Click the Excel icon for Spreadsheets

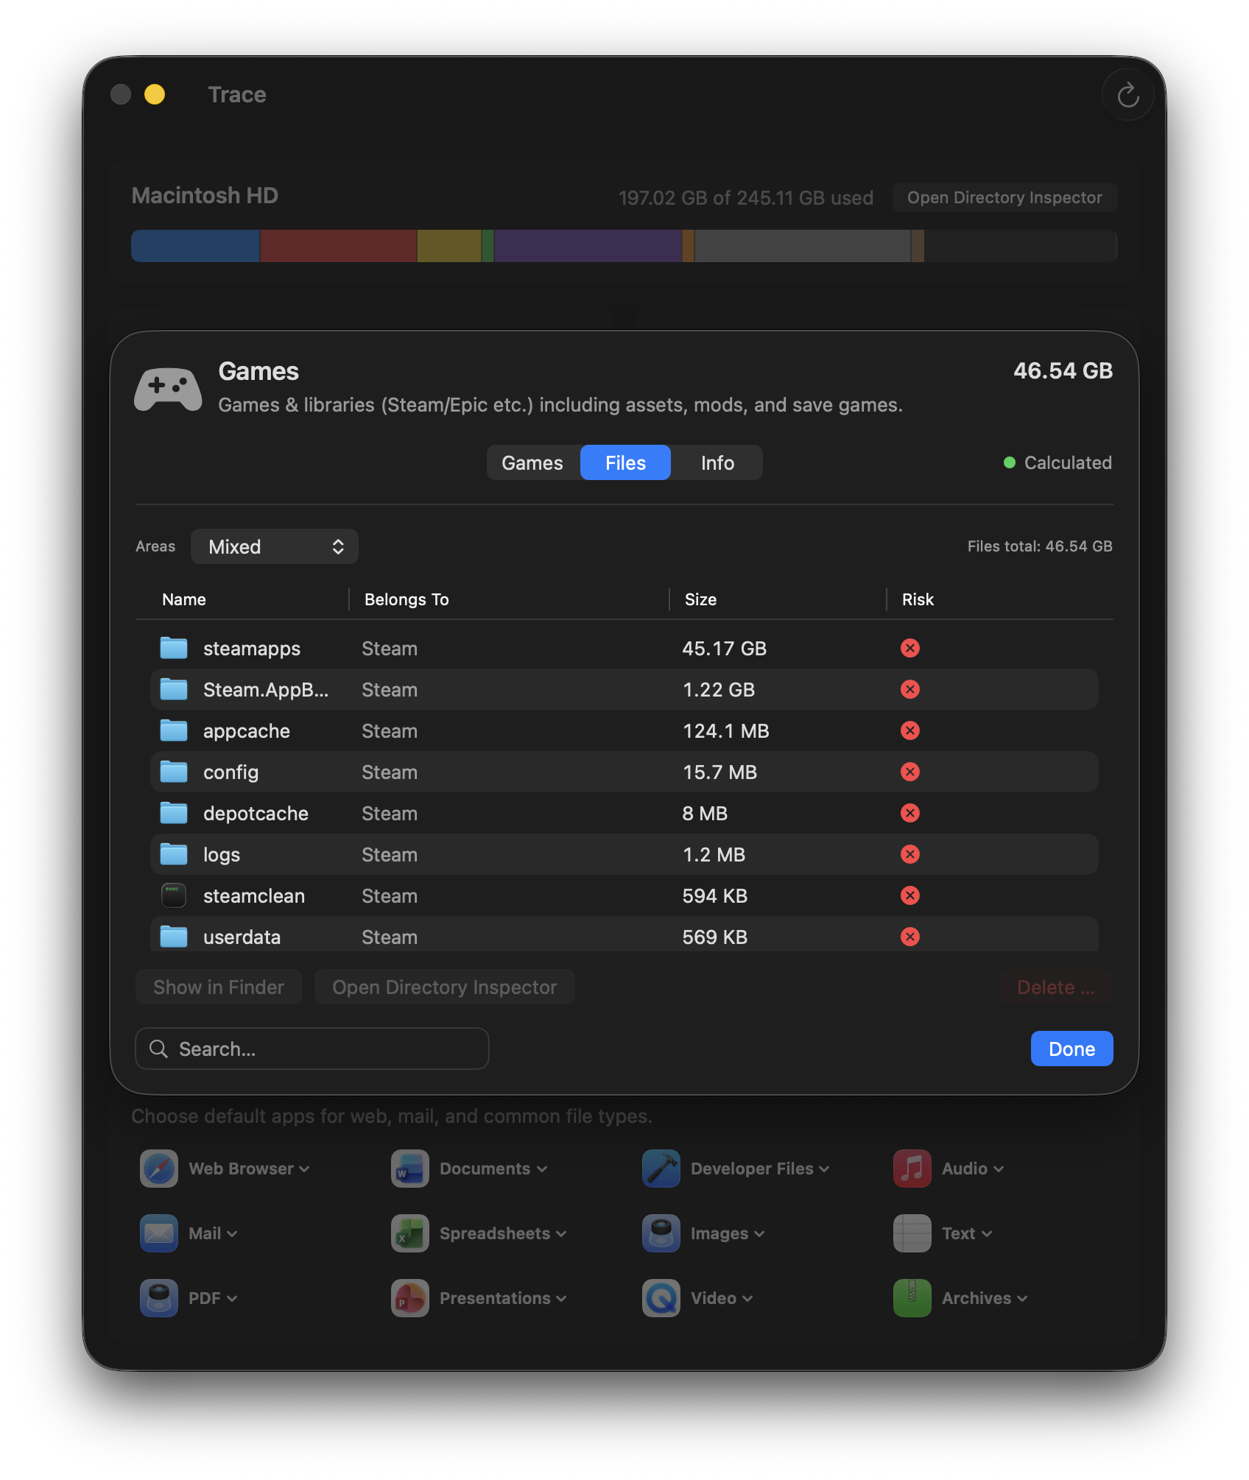point(409,1233)
